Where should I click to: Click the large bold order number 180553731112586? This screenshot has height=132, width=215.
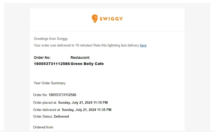[x=52, y=64]
